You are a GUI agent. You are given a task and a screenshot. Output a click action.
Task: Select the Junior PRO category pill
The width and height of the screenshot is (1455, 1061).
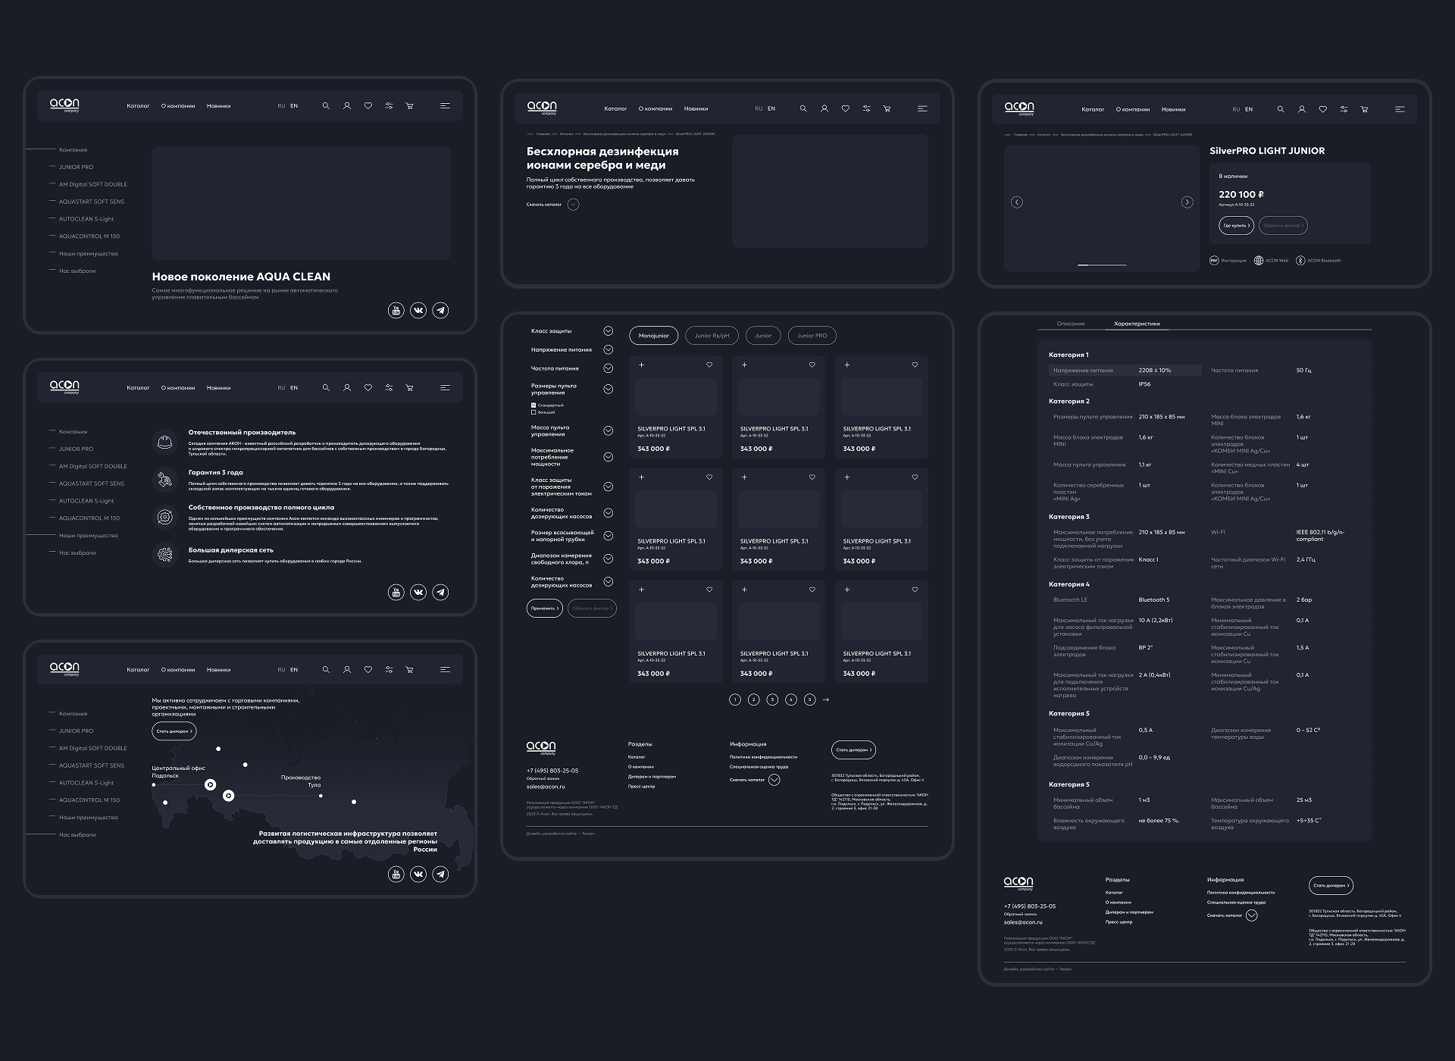click(812, 336)
